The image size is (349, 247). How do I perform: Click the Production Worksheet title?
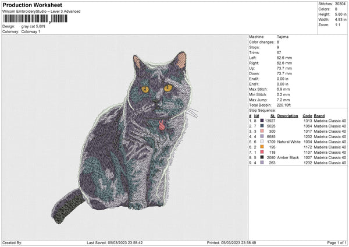pyautogui.click(x=32, y=5)
